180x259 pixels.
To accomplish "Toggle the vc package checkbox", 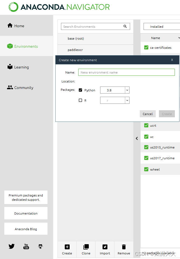I will coord(146,137).
